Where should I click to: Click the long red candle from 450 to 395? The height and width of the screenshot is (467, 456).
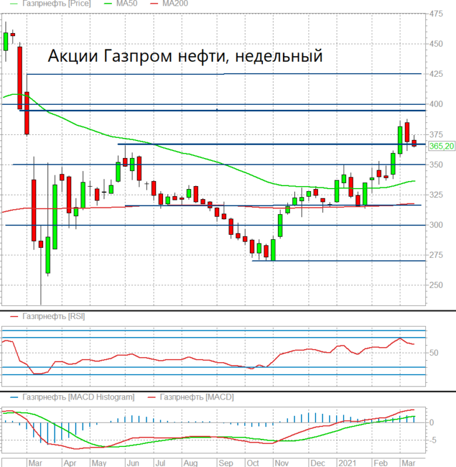19,78
